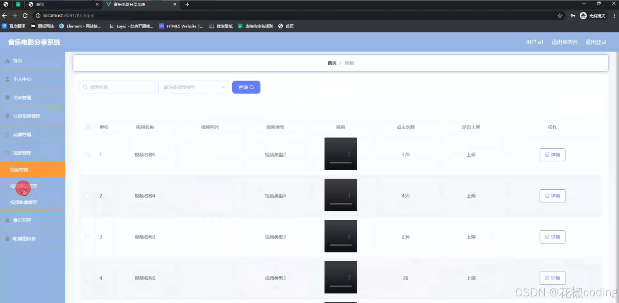This screenshot has height=303, width=619.
Task: Open the HTML5 Website T... bookmark
Action: pos(181,26)
